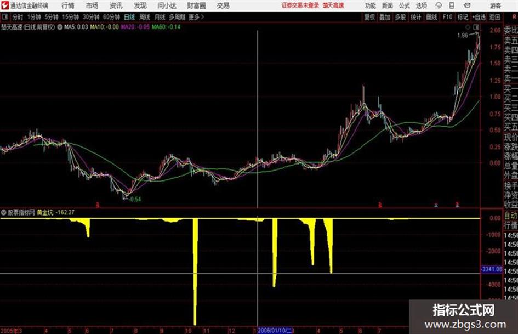
Task: Click the 统计 toolbar button
Action: click(x=415, y=17)
